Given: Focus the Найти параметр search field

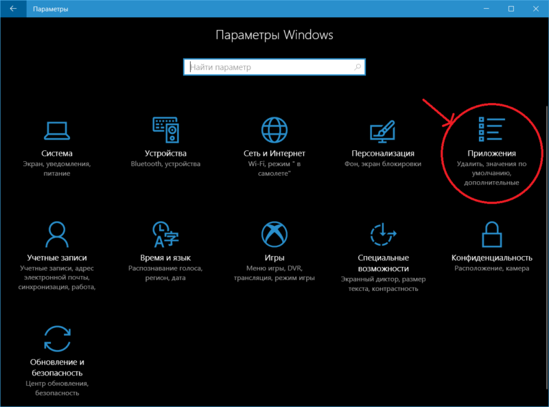Looking at the screenshot, I should pyautogui.click(x=274, y=67).
